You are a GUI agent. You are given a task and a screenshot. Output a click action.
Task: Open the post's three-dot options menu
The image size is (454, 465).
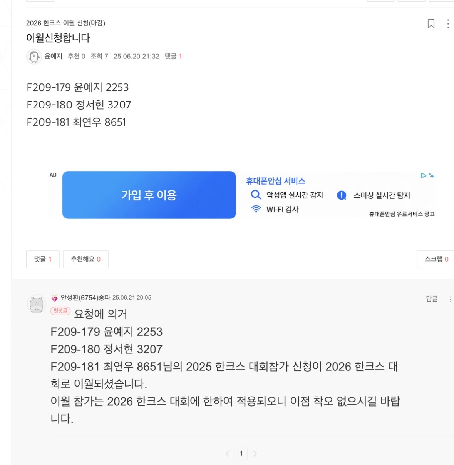(x=448, y=24)
